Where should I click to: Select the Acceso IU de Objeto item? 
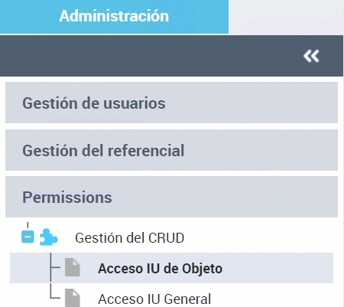tap(171, 268)
